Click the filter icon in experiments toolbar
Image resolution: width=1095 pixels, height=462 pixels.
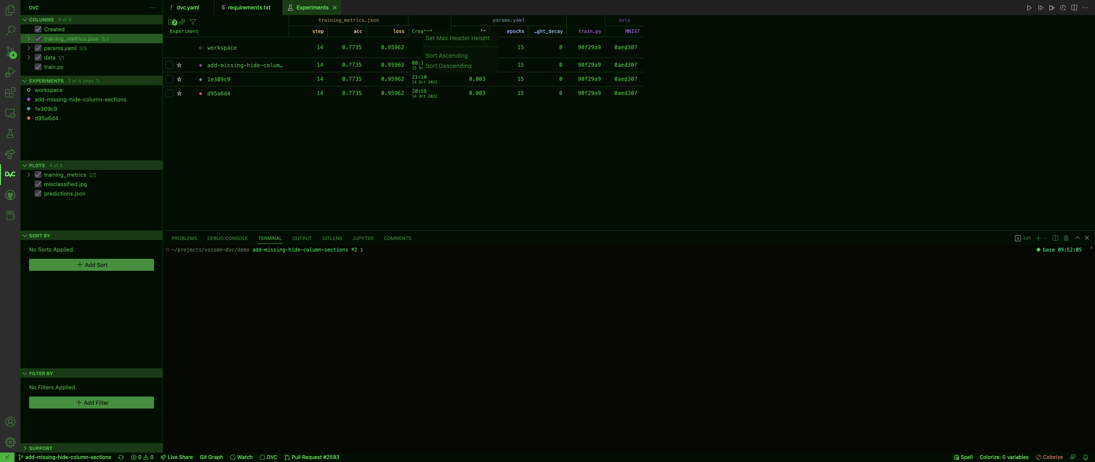[193, 22]
